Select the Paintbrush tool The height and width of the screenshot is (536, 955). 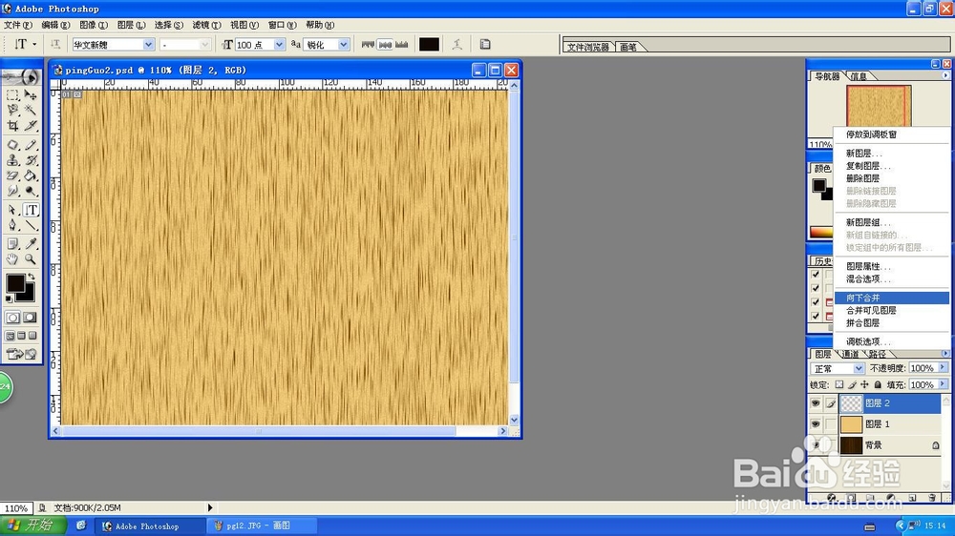(31, 145)
